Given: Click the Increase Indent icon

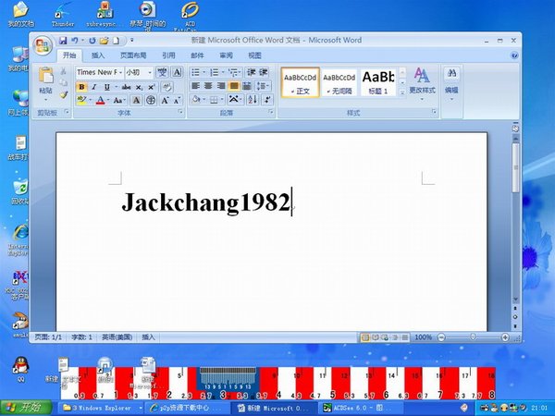Looking at the screenshot, I should coord(263,72).
